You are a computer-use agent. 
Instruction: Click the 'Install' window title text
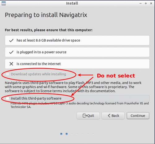pyautogui.click(x=72, y=3)
